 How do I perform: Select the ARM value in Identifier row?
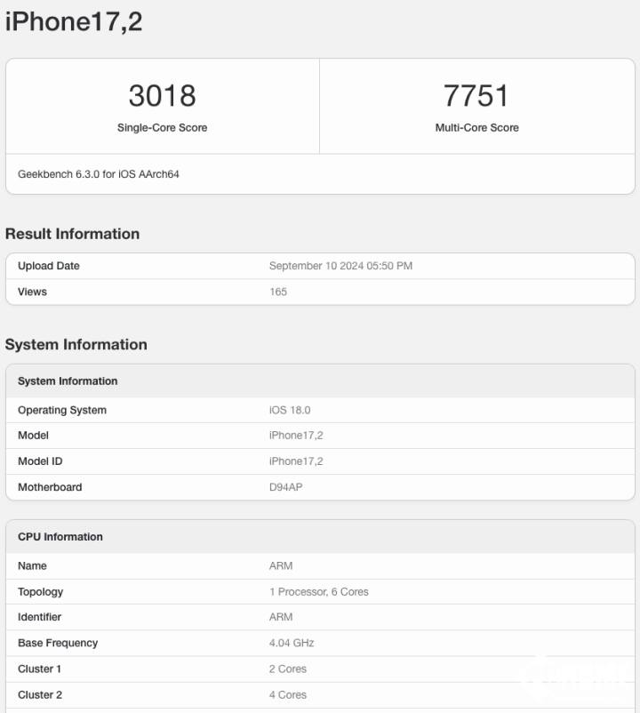(x=281, y=617)
